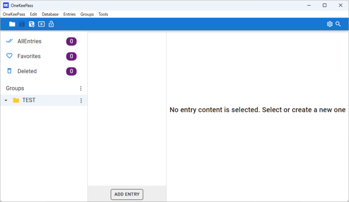Image resolution: width=349 pixels, height=202 pixels.
Task: Click the search magnifier icon
Action: point(338,24)
